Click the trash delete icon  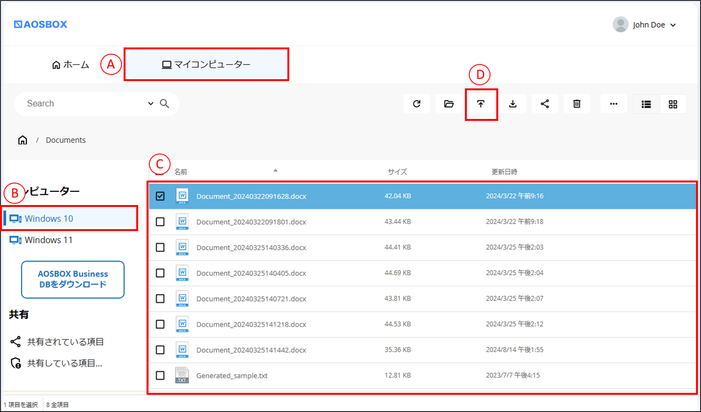(577, 104)
